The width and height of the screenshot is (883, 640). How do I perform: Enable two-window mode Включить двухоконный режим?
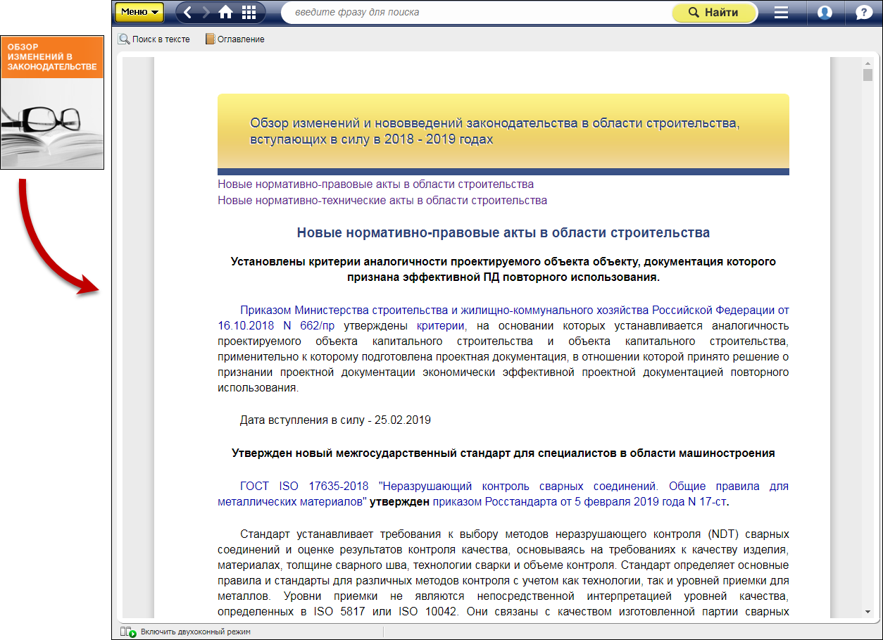[195, 632]
